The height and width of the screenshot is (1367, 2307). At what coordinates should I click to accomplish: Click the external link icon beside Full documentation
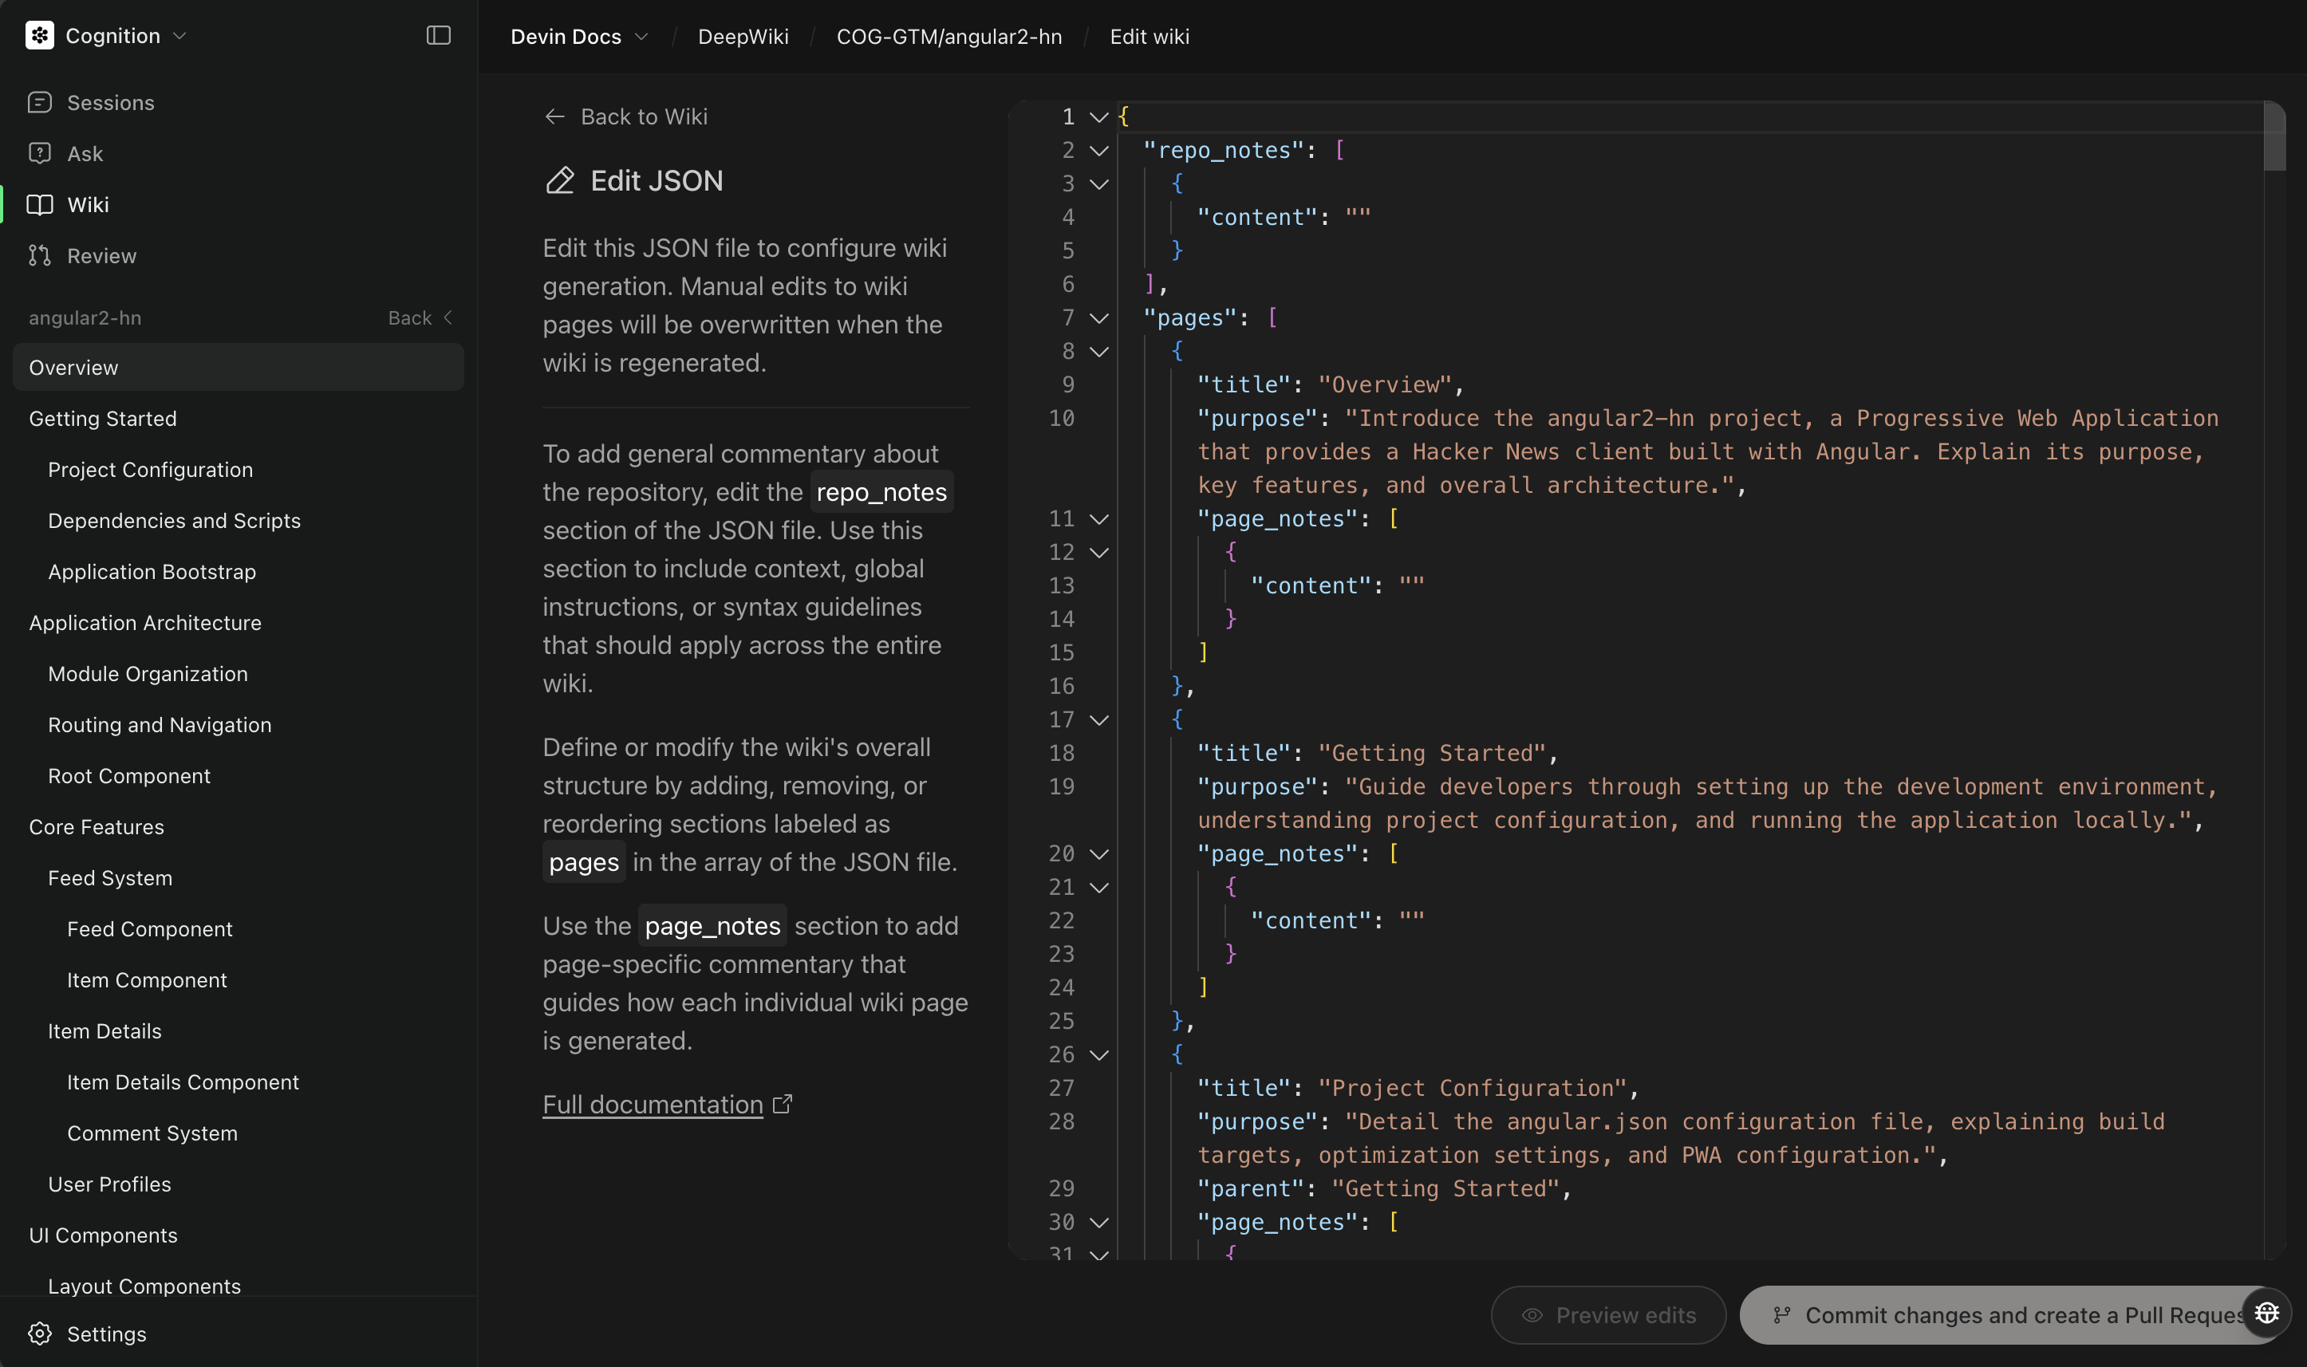(783, 1103)
